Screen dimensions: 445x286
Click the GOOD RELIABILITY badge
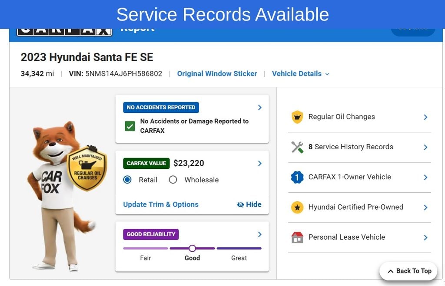coord(151,234)
